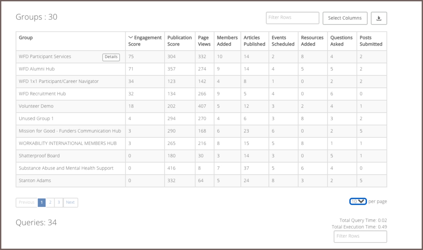Image resolution: width=423 pixels, height=250 pixels.
Task: Sort by Events Scheduled column
Action: [283, 41]
